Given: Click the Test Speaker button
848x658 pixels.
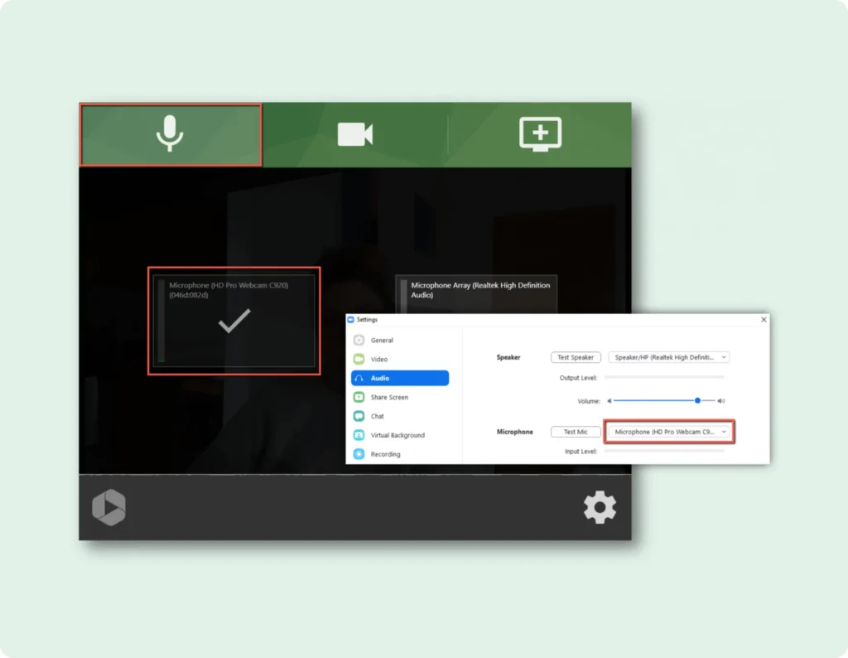Looking at the screenshot, I should (x=576, y=357).
